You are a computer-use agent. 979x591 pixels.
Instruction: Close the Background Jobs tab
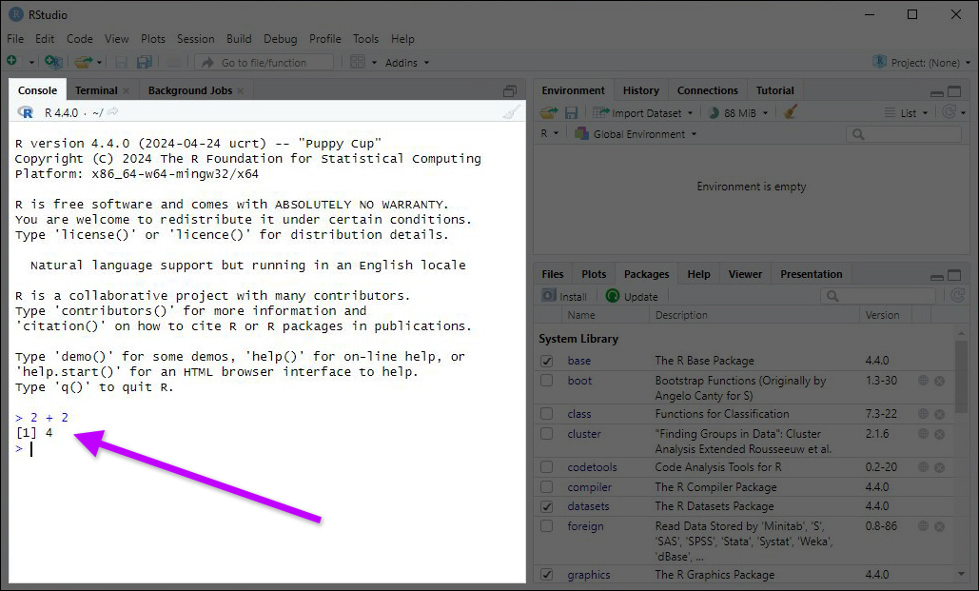241,91
